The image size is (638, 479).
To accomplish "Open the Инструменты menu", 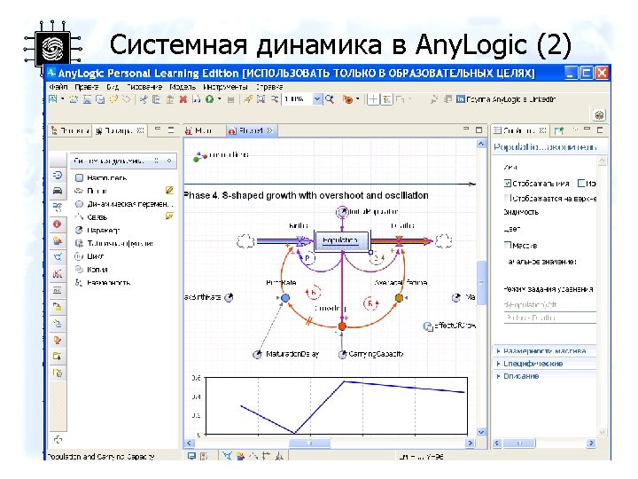I will click(x=225, y=87).
